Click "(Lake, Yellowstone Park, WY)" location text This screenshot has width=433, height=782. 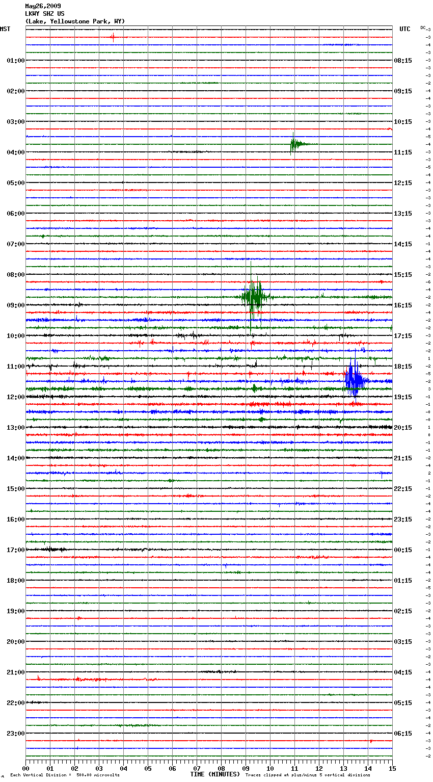(x=75, y=21)
